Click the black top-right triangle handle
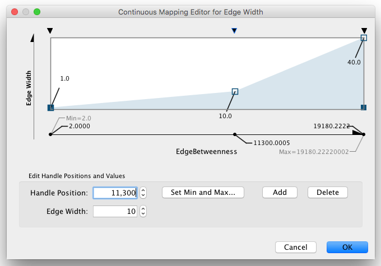Viewport: 381px width, 266px height. 364,31
